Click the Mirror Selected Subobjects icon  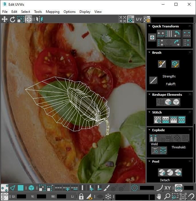point(39,19)
